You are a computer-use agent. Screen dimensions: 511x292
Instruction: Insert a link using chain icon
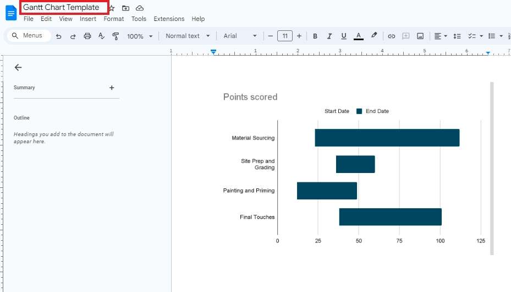point(392,36)
